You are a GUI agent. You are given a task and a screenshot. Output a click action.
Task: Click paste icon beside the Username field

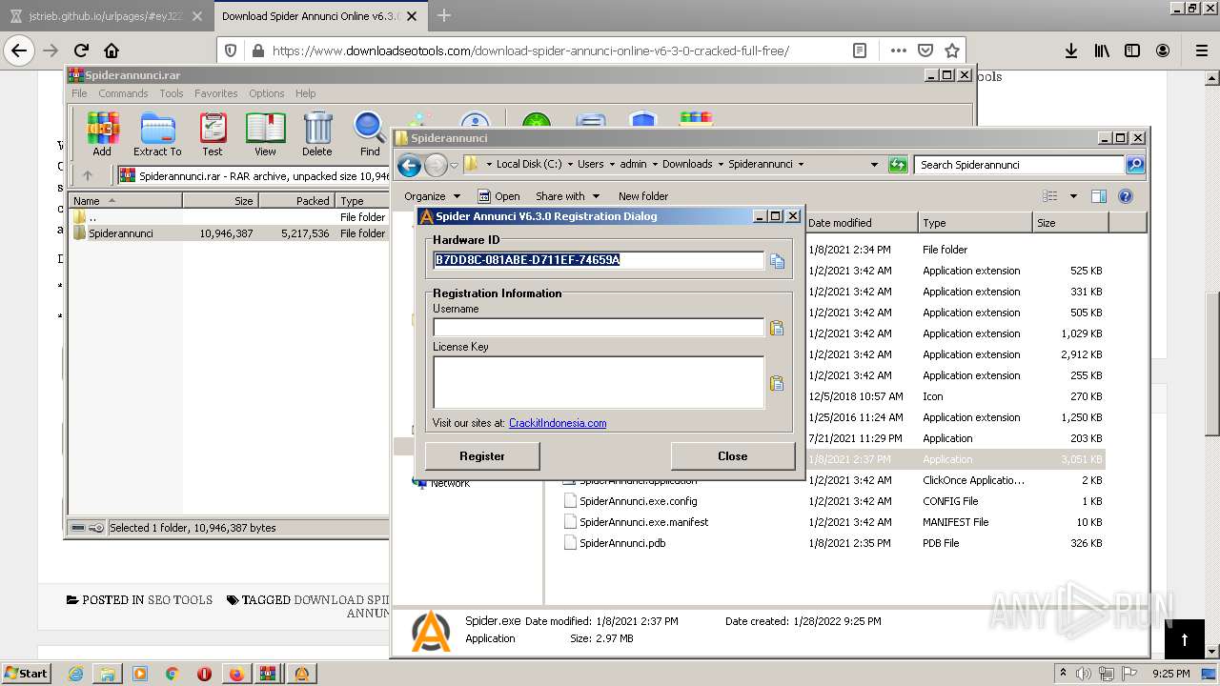coord(777,329)
